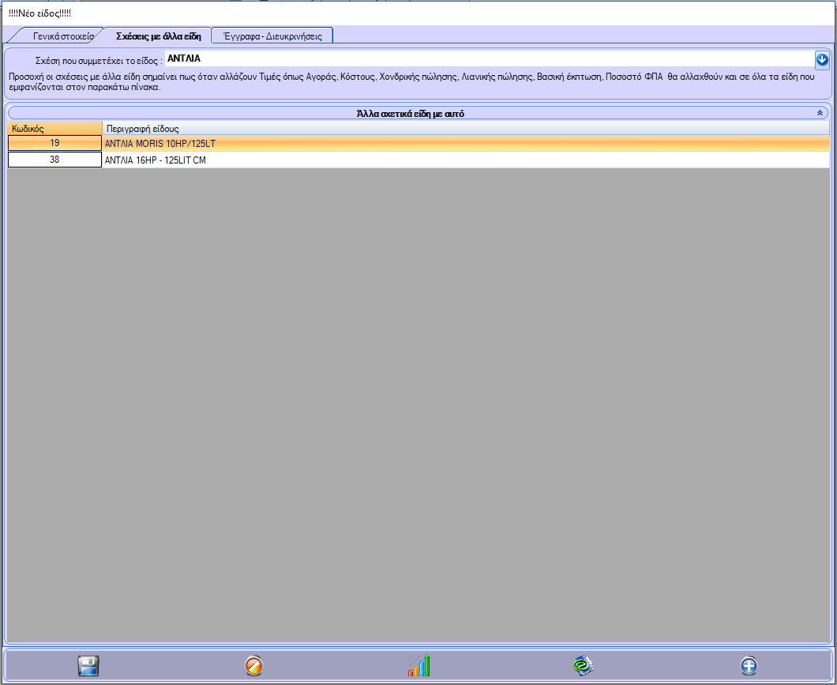
Task: Collapse the 'Άλλα σχετικά είδη' panel chevron
Action: point(820,113)
